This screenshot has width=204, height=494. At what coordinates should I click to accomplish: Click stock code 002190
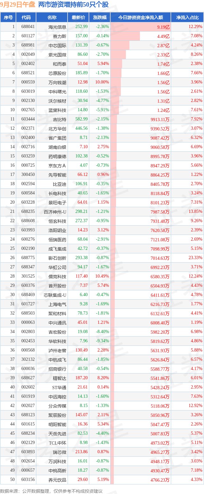28,249
